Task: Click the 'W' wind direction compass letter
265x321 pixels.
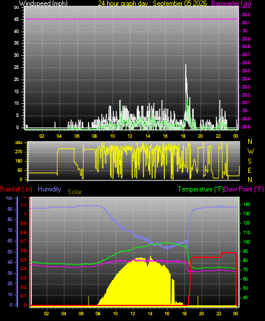Action: pos(251,152)
